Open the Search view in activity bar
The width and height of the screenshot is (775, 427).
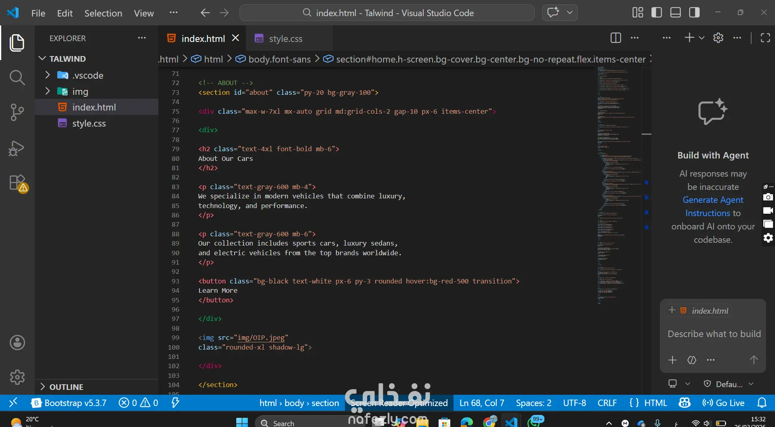click(17, 77)
